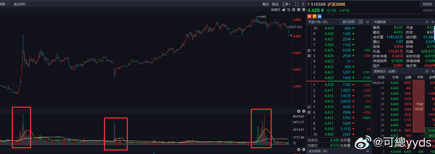Screen dimensions: 435x154
Task: Click the 时间 column header
Action: (x=381, y=77)
